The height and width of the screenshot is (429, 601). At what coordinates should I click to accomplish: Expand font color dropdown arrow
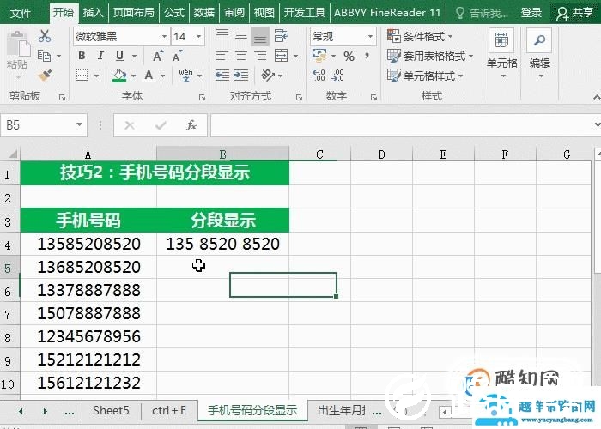point(162,76)
